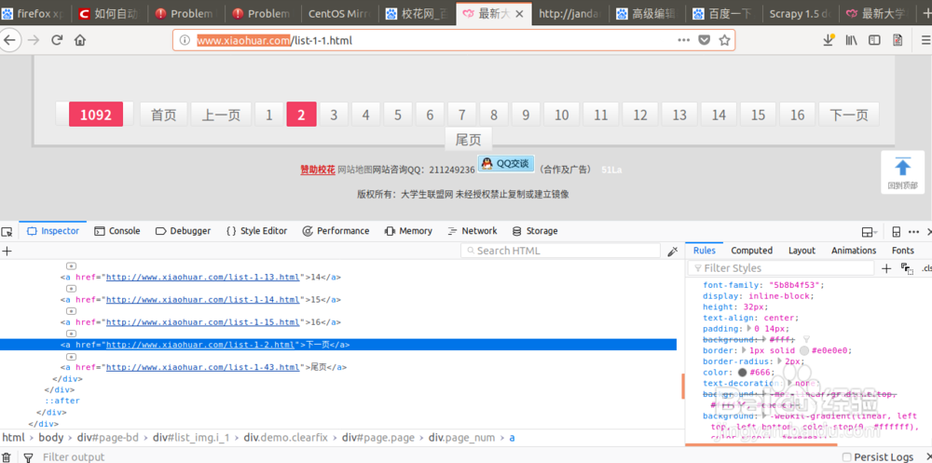932x463 pixels.
Task: Bookmark this page with the star
Action: (x=724, y=40)
